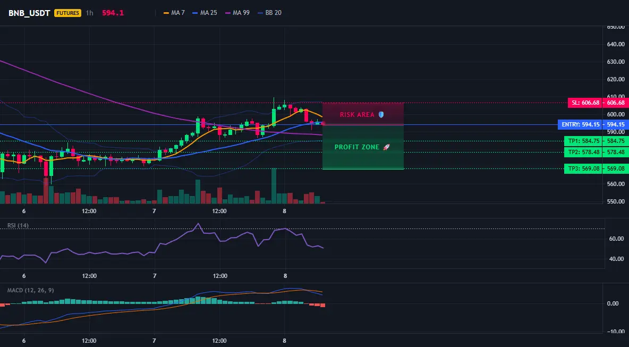
Task: Click the RSI (14) indicator label
Action: tap(18, 225)
